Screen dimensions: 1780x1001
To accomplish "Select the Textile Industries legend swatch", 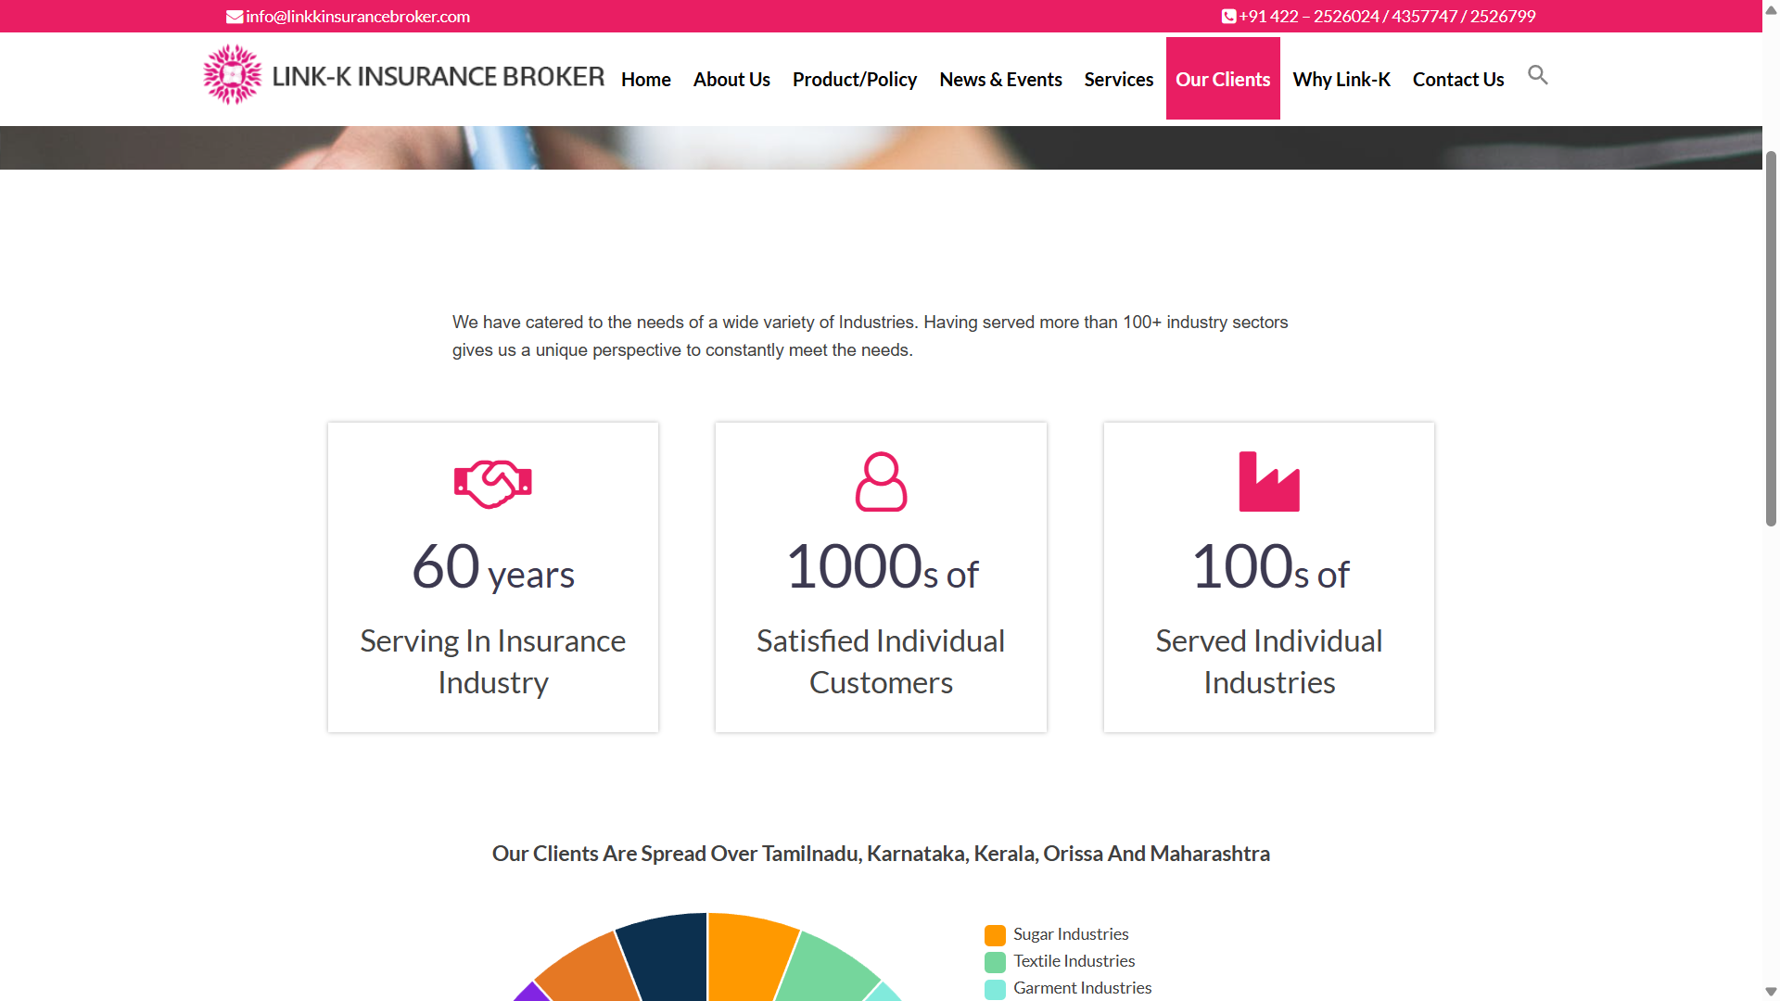I will pyautogui.click(x=996, y=962).
